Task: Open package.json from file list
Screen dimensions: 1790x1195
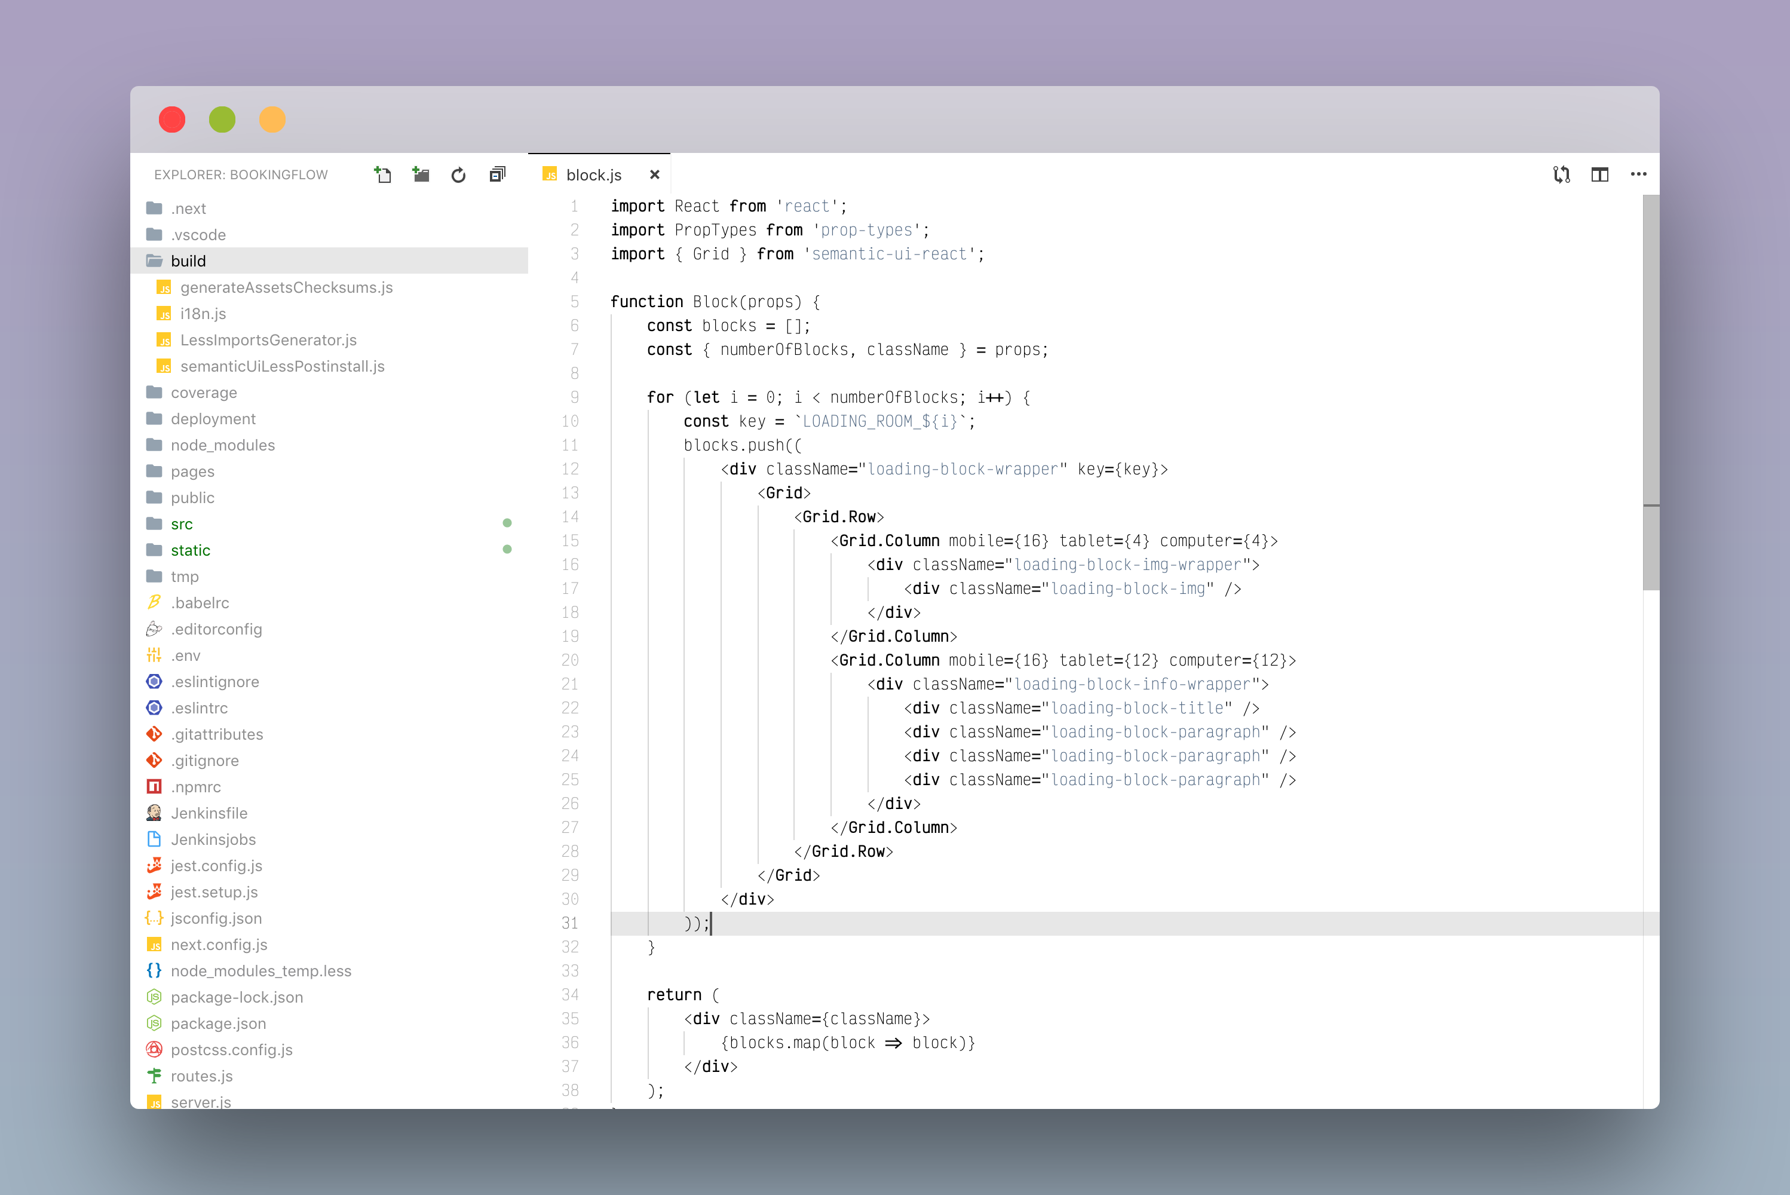Action: click(x=218, y=1024)
